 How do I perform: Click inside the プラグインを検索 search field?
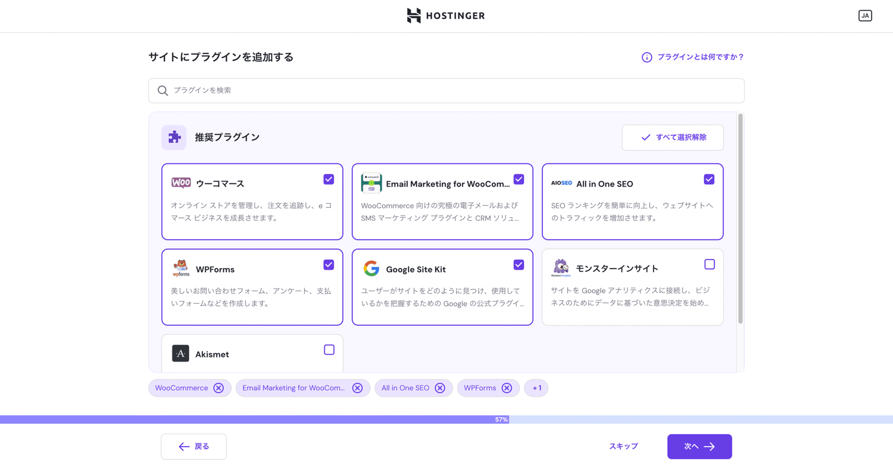(446, 91)
